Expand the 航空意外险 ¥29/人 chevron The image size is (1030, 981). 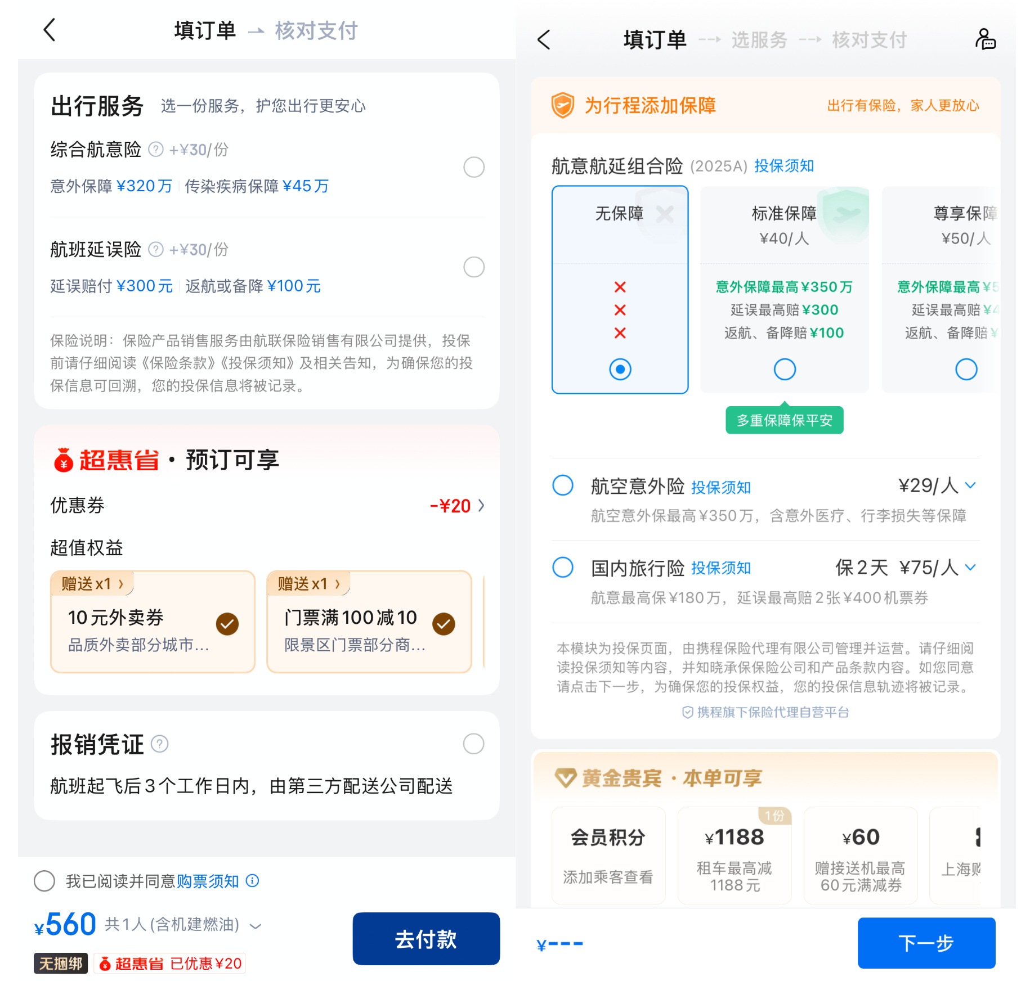point(970,485)
